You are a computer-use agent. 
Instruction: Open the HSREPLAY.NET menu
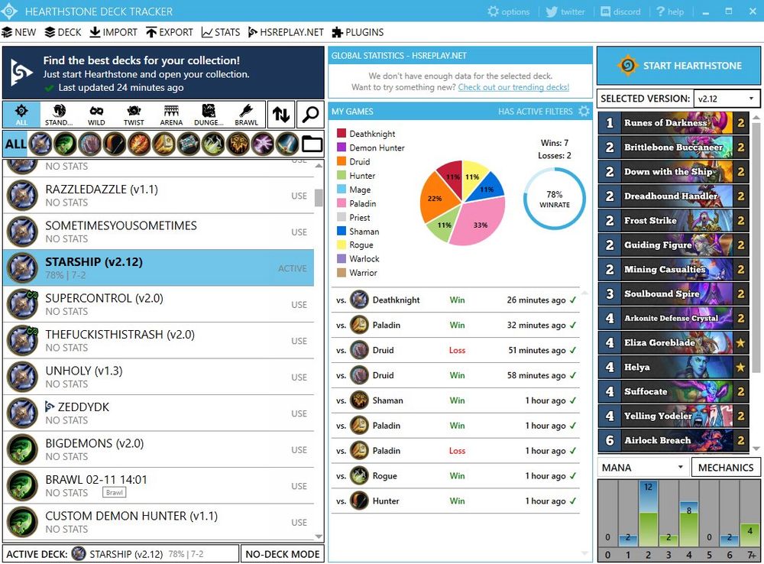pos(286,32)
